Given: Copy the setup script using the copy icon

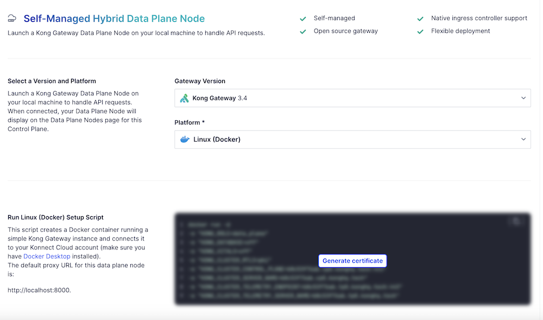Looking at the screenshot, I should tap(516, 221).
